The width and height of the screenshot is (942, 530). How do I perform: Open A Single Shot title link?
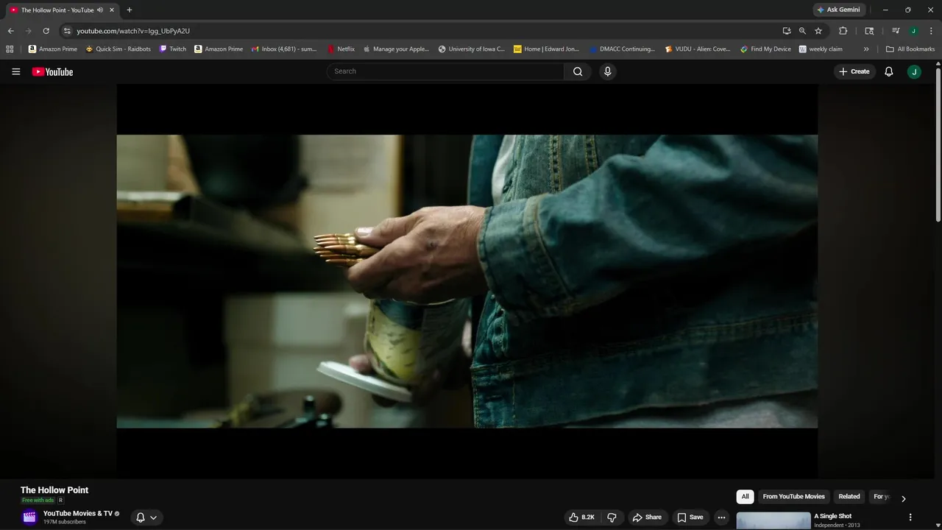(x=833, y=516)
